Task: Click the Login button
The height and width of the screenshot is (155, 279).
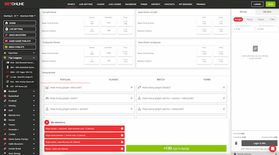Action: (257, 4)
